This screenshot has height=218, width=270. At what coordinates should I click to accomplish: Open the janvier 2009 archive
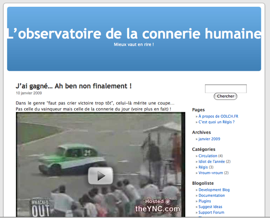tap(209, 139)
